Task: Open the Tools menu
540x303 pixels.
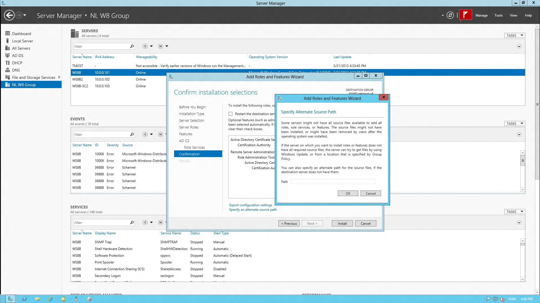Action: 498,15
